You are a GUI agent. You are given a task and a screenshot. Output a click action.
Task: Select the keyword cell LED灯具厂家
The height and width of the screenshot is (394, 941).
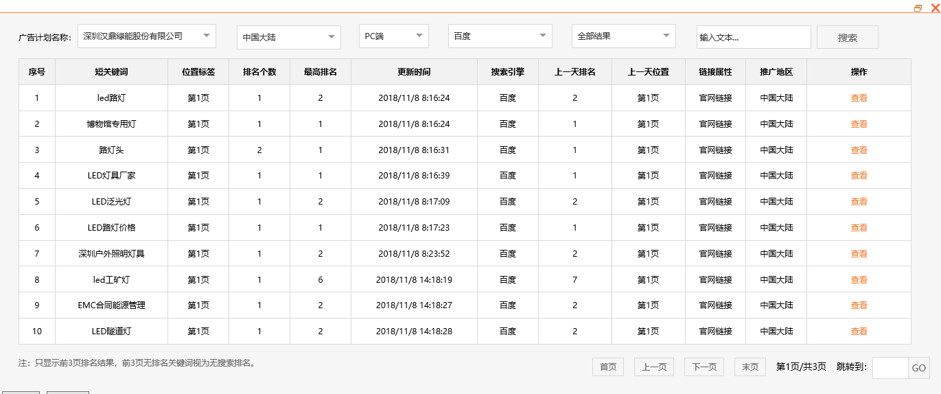pyautogui.click(x=112, y=176)
